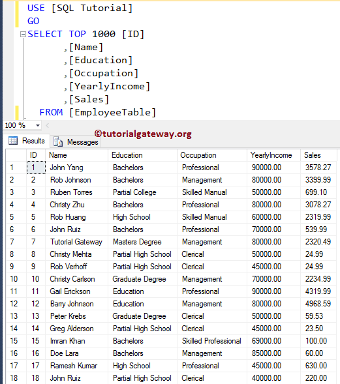Place cursor on the GO keyword
This screenshot has height=384, width=340.
click(x=33, y=21)
